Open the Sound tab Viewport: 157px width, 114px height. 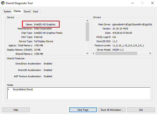pos(27,11)
